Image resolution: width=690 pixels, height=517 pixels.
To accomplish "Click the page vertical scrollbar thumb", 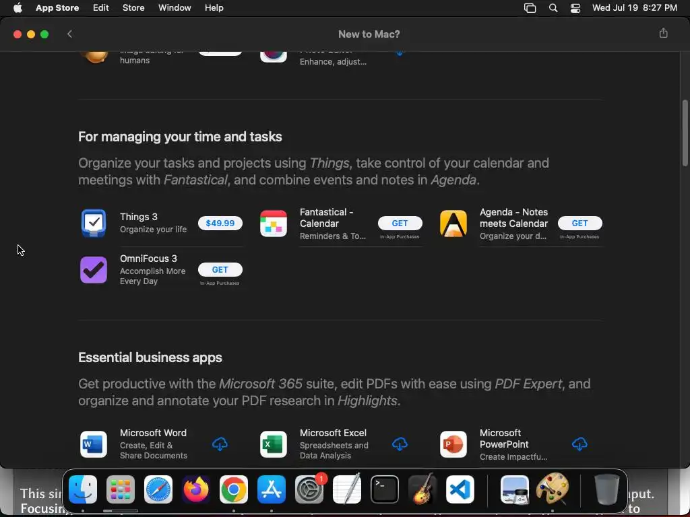I will [685, 133].
